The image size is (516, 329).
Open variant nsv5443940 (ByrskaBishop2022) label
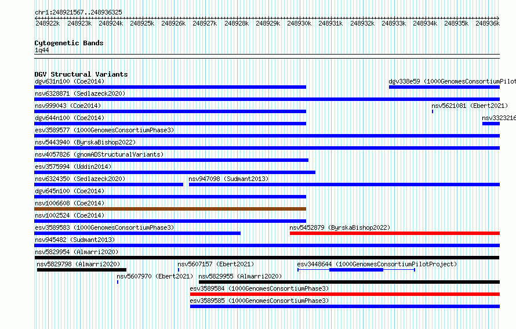tap(85, 142)
